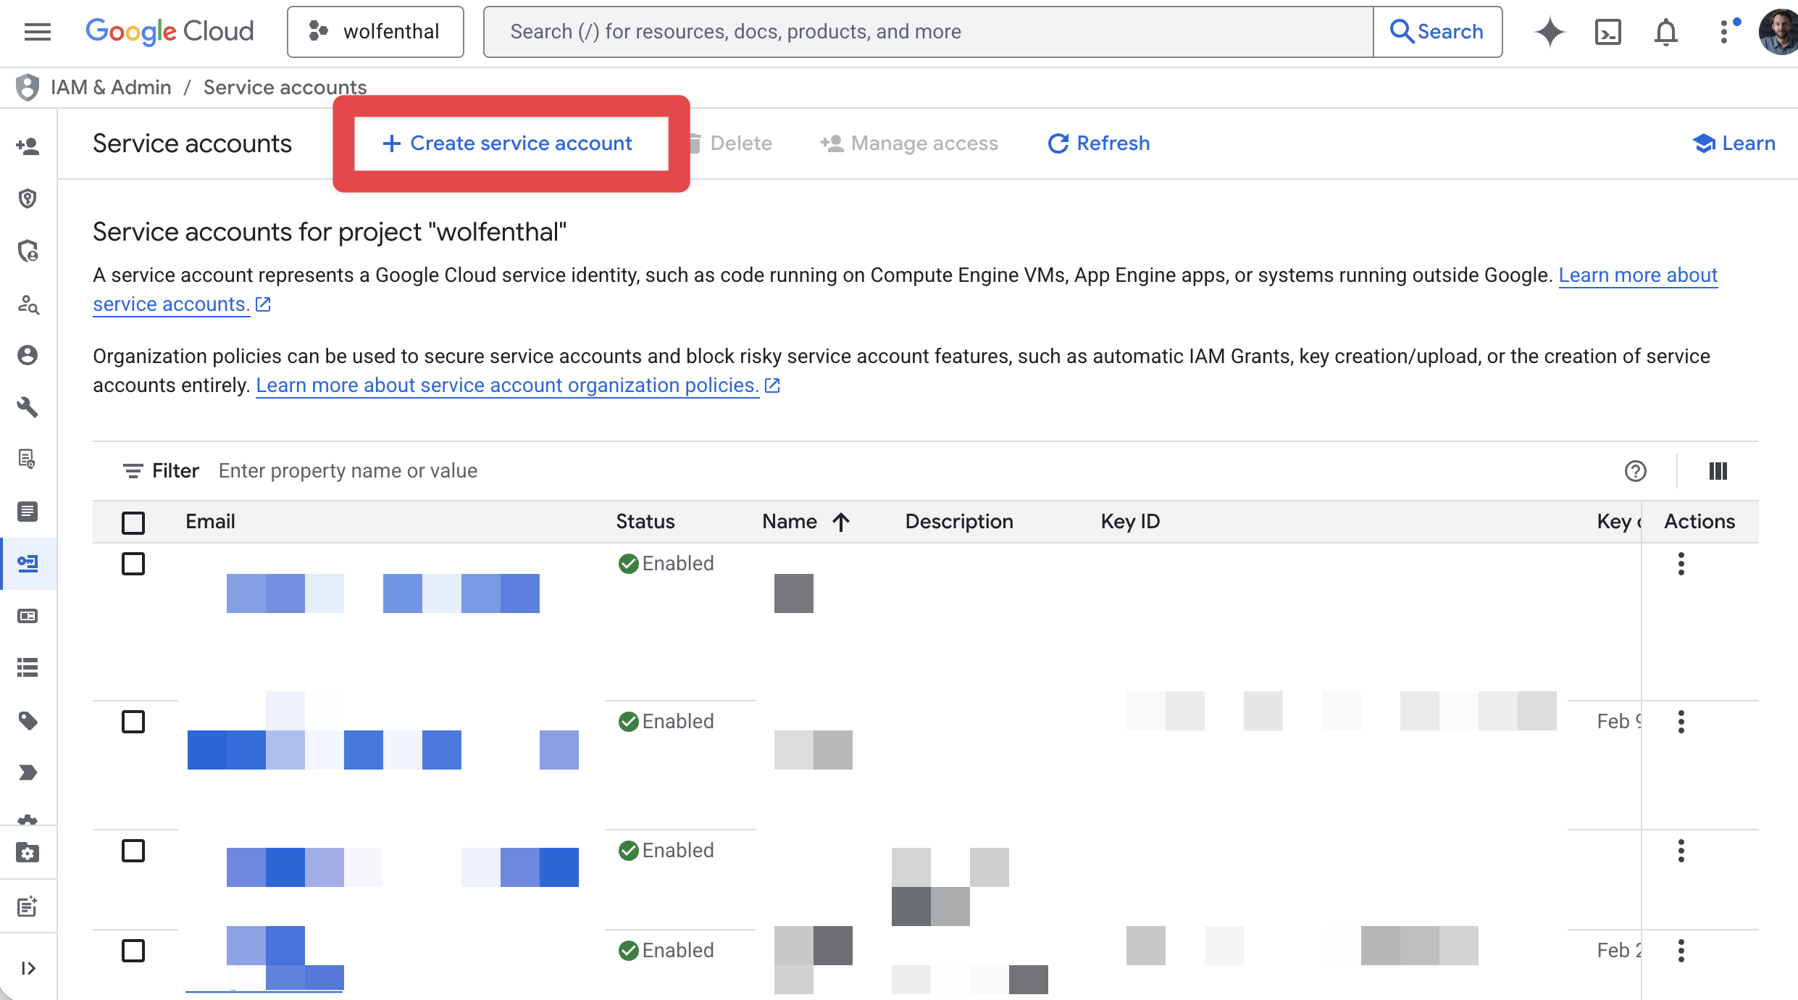Open the main navigation hamburger menu

[x=38, y=31]
